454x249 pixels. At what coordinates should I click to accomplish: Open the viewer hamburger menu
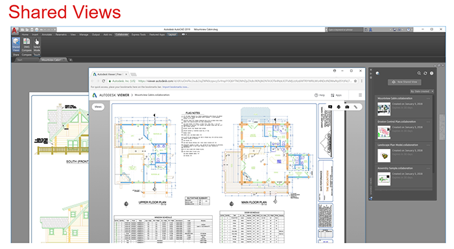point(360,95)
